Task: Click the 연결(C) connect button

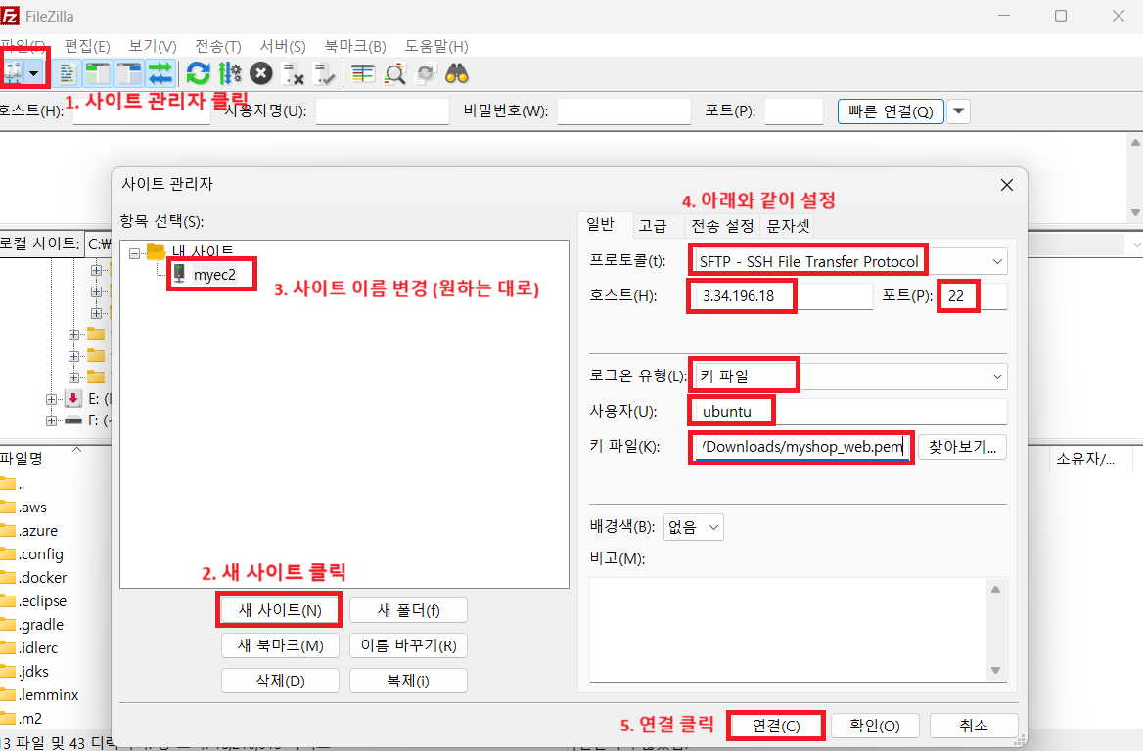Action: (776, 726)
